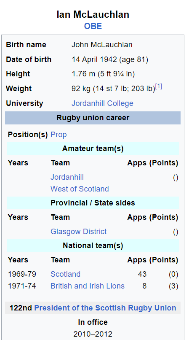Click the [1] citation after weight
The image size is (189, 340).
pos(159,87)
